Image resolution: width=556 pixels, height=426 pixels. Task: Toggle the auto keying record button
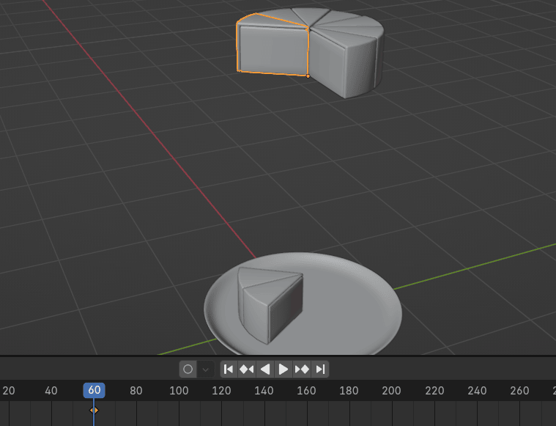click(188, 369)
